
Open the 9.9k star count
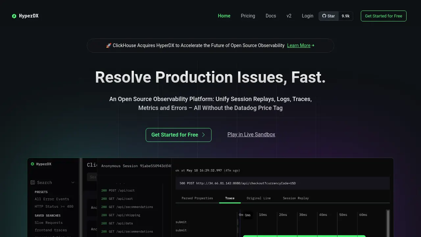pos(346,16)
